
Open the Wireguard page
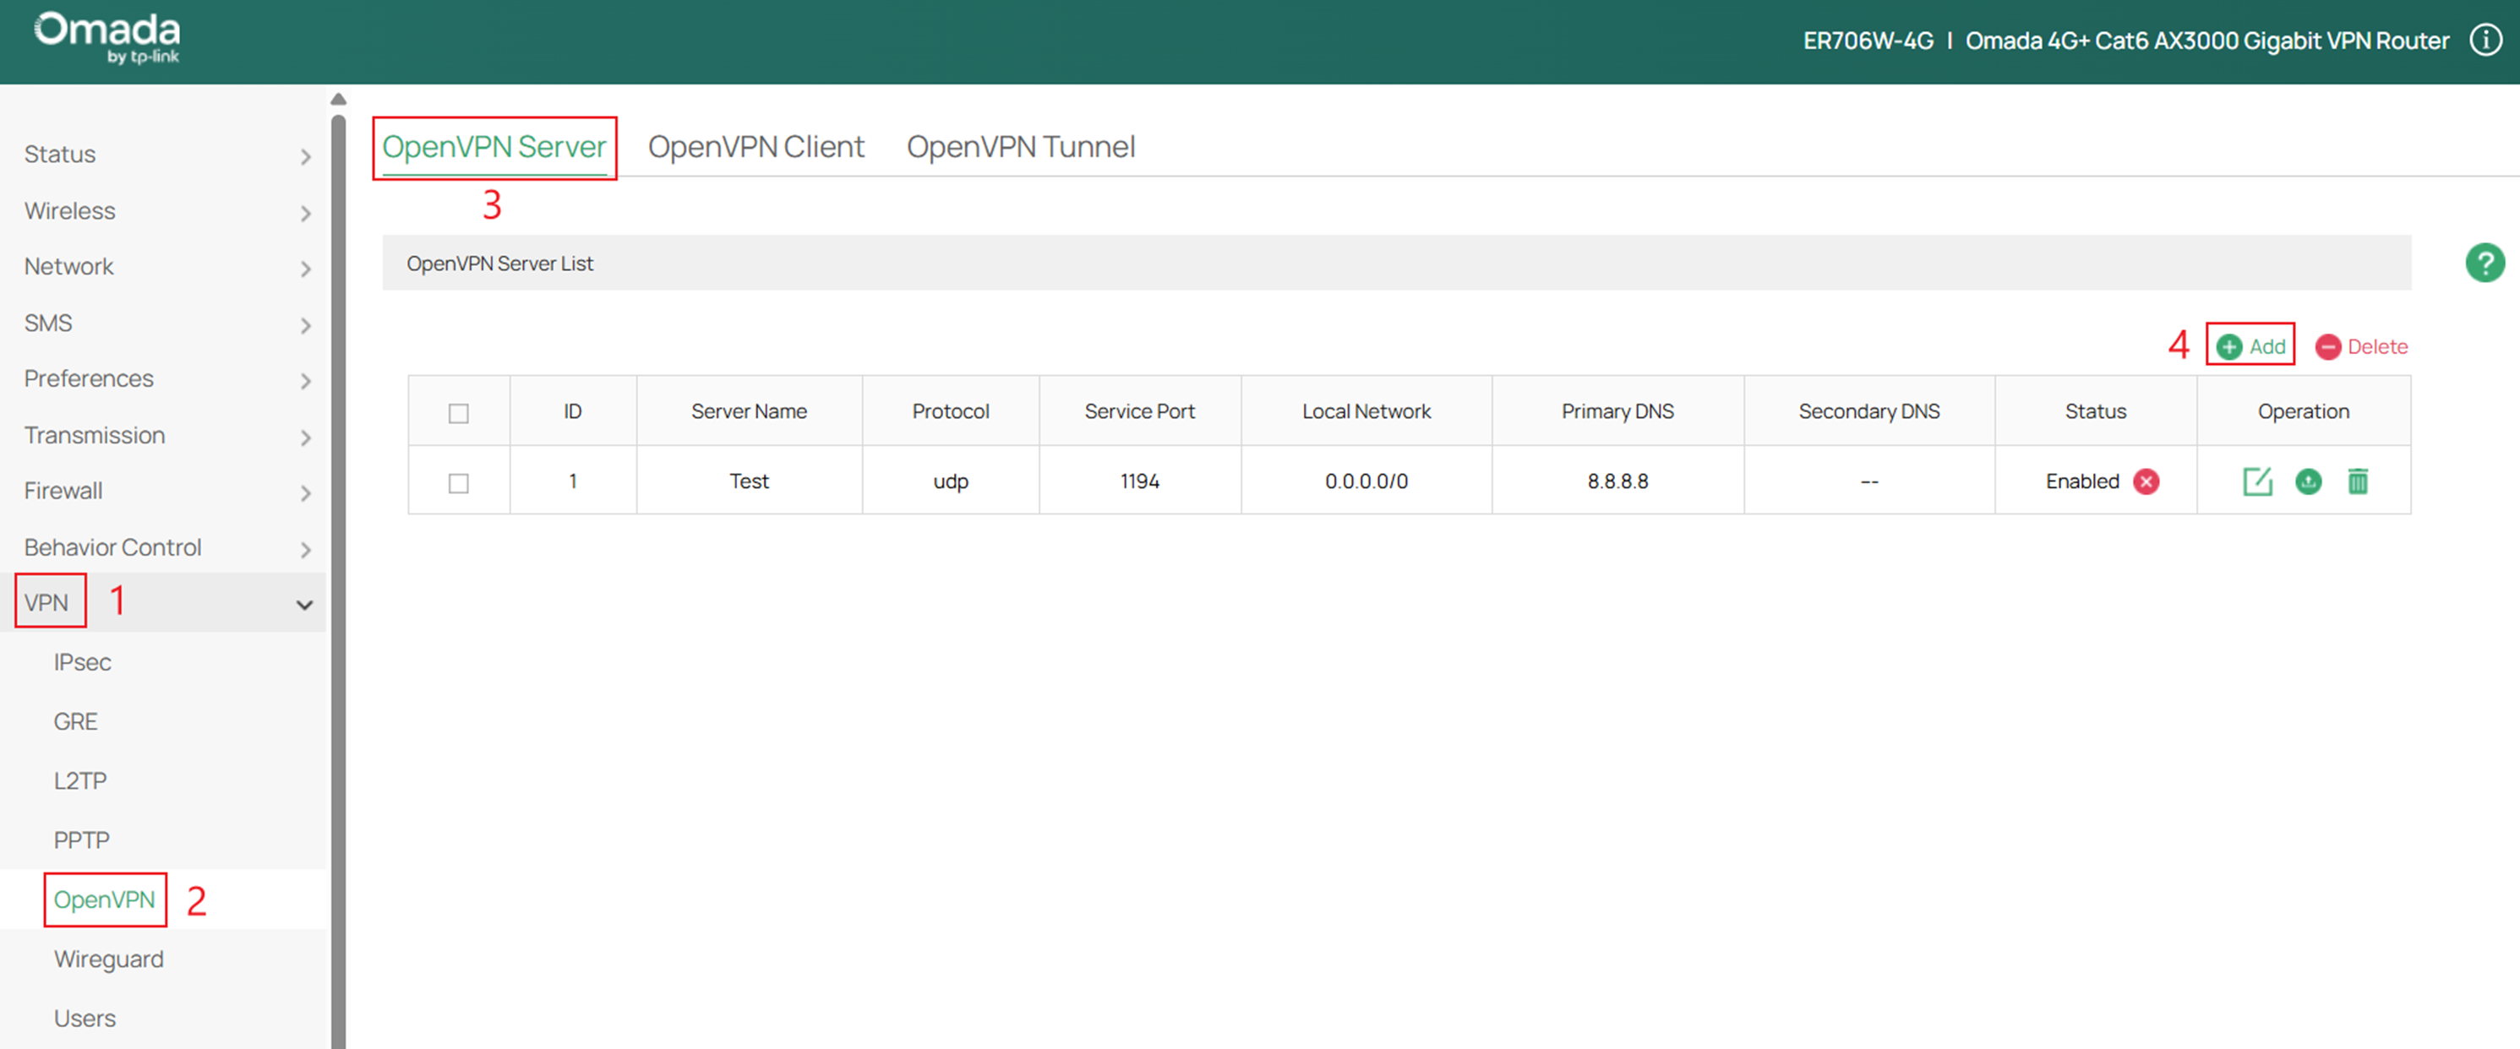107,958
